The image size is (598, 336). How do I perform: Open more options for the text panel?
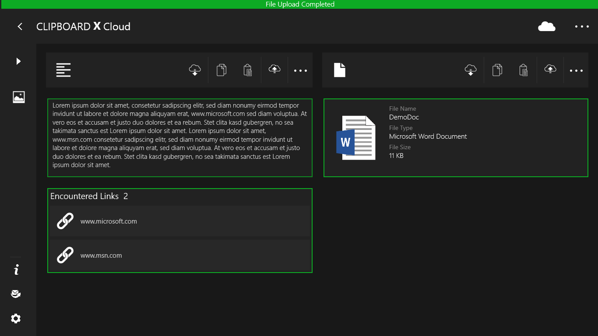300,70
